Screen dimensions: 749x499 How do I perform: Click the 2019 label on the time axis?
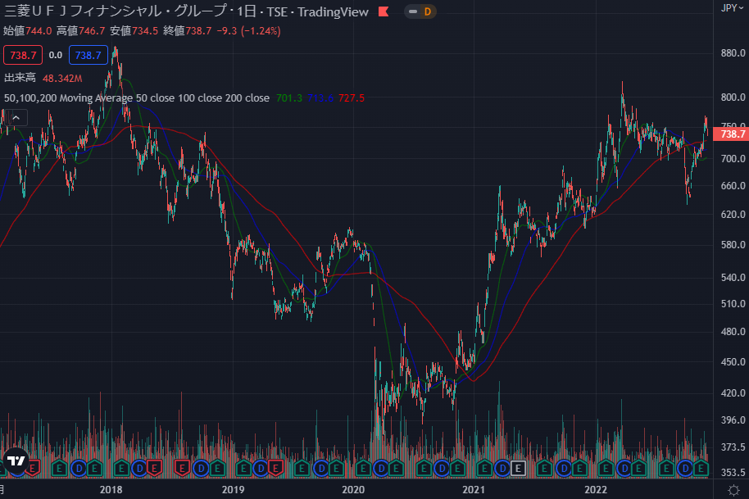point(233,490)
